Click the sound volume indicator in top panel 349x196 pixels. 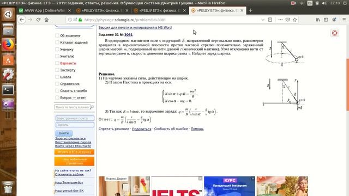(x=324, y=3)
